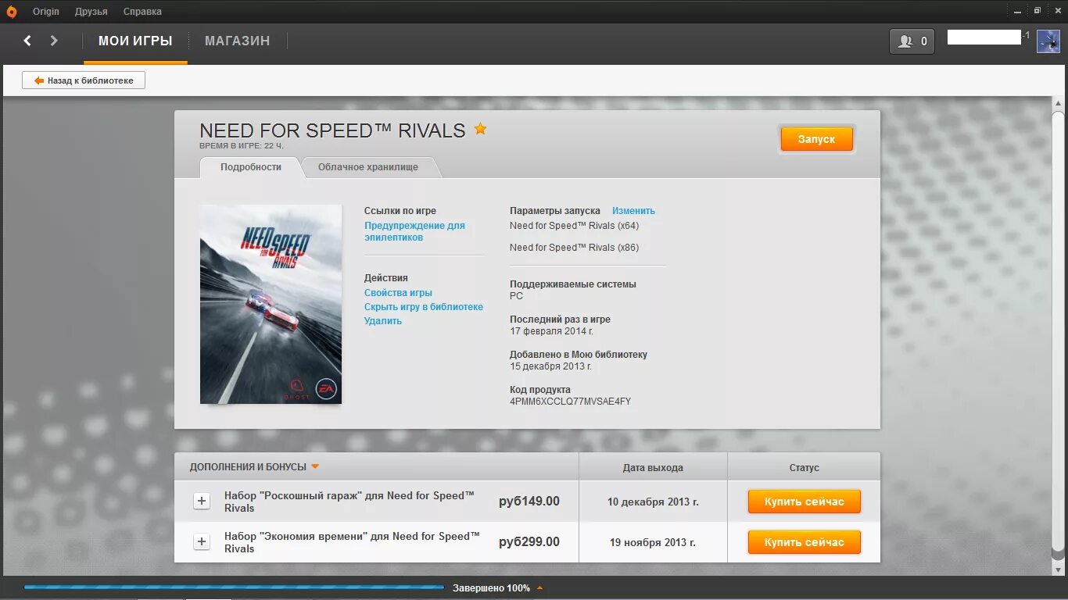Screen dimensions: 1068x600
Task: Click "Скрыть игру в библиотеке" link
Action: 424,307
